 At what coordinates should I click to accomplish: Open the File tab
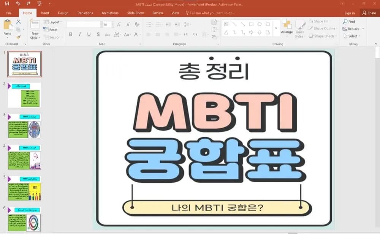[x=9, y=13]
